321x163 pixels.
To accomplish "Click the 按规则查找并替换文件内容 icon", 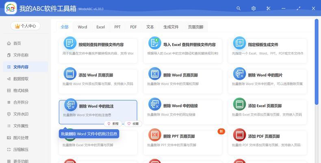I will (x=70, y=43).
